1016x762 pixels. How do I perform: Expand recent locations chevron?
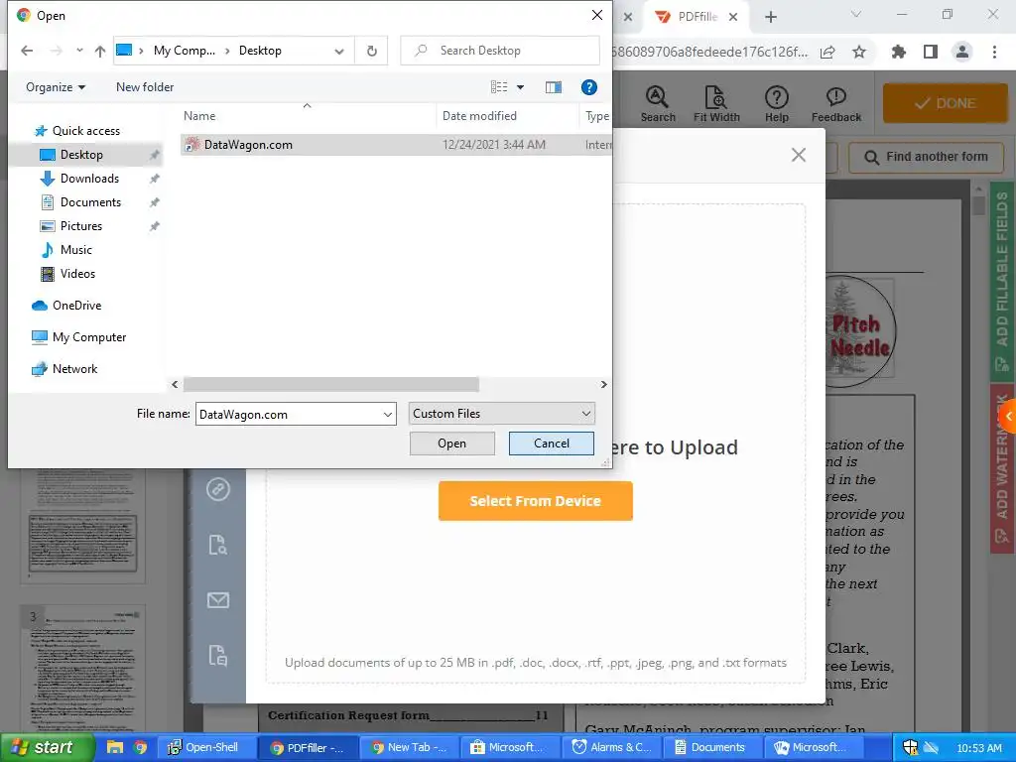[79, 51]
